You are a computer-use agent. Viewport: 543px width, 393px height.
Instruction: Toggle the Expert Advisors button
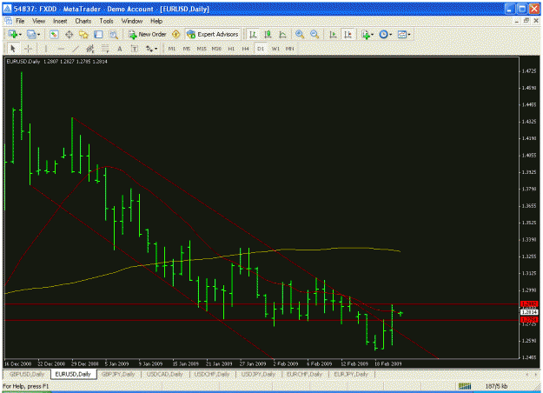tap(213, 34)
